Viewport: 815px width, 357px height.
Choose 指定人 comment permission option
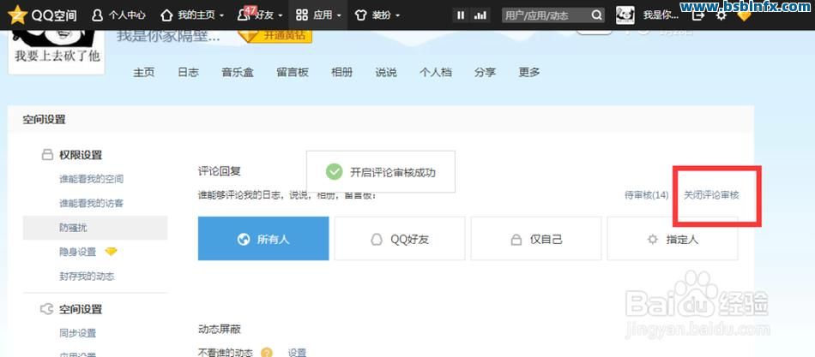click(673, 239)
